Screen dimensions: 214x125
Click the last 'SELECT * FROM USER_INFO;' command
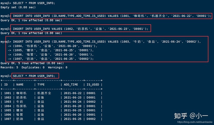click(x=34, y=76)
